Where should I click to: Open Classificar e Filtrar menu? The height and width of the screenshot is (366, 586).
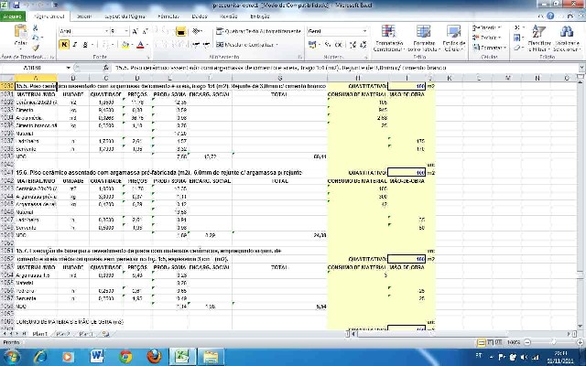[538, 38]
